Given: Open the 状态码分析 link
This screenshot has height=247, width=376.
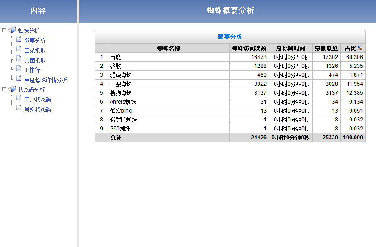Looking at the screenshot, I should pos(31,90).
